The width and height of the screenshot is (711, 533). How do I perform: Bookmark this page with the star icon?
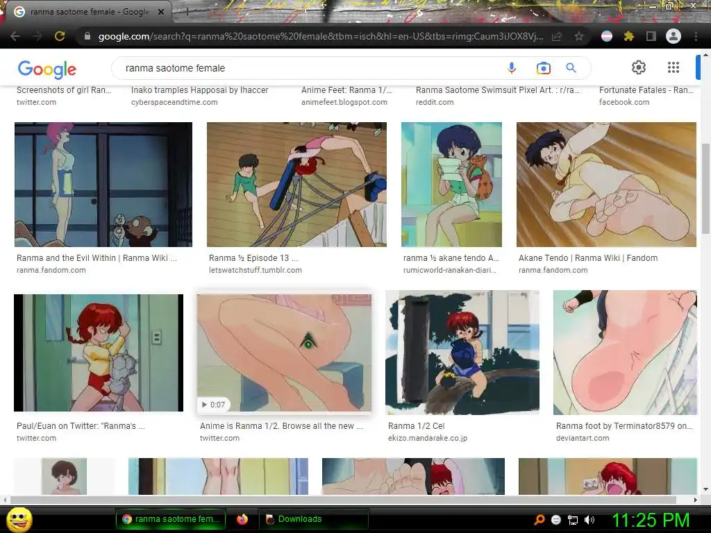pos(579,36)
